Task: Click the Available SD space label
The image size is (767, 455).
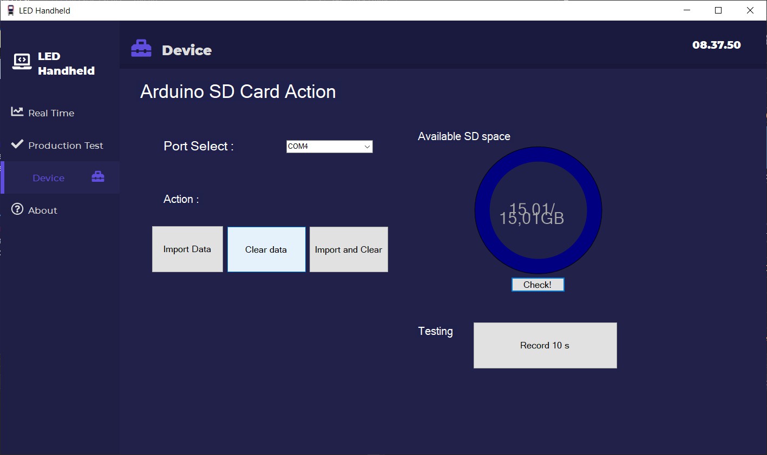Action: coord(464,136)
